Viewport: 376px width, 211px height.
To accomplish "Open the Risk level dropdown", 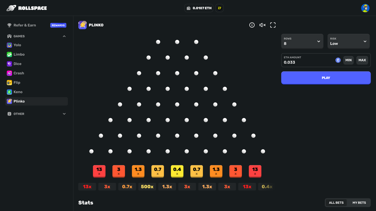I will (348, 41).
